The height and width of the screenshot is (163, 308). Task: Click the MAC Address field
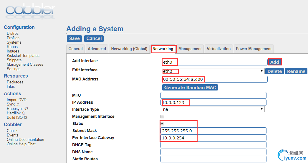coord(214,79)
